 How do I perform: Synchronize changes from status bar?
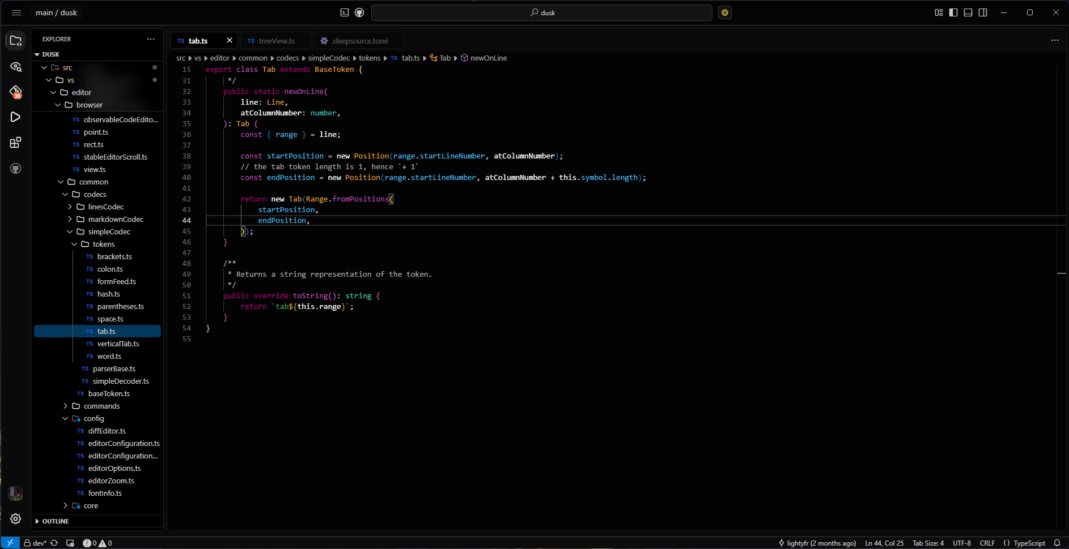click(x=54, y=543)
